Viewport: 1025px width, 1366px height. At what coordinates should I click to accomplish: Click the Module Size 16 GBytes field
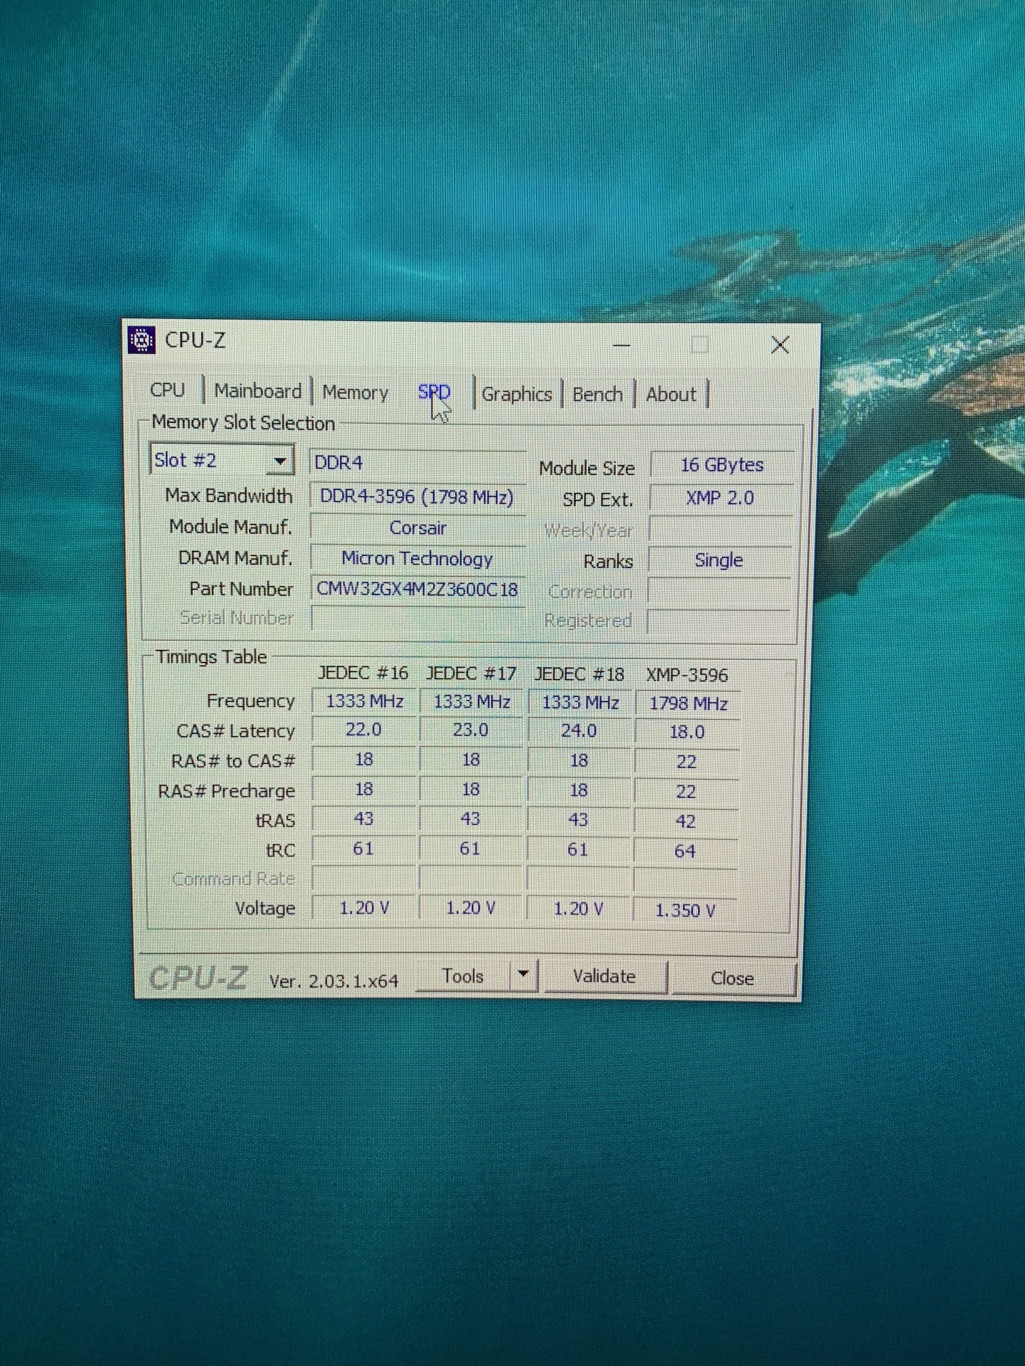coord(722,465)
